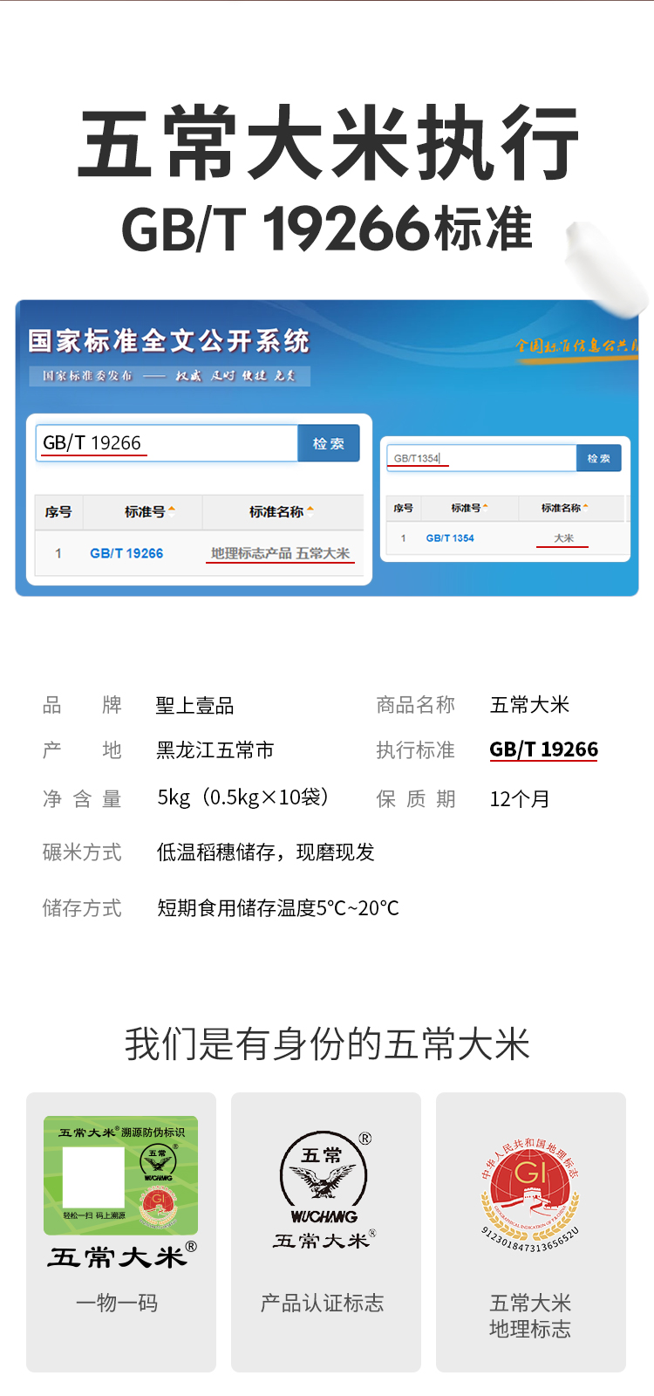The height and width of the screenshot is (1396, 654).
Task: Click the 储存方式 field label
Action: [82, 908]
